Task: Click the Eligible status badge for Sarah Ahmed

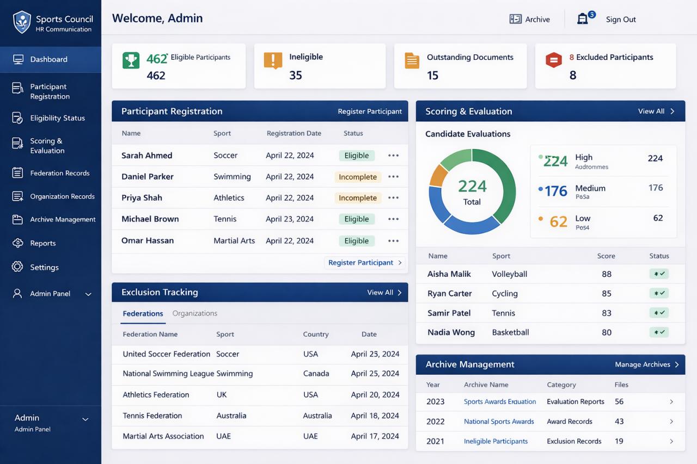Action: [357, 156]
